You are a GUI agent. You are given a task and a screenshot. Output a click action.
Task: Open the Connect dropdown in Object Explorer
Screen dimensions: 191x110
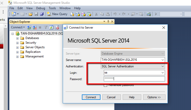18,27
